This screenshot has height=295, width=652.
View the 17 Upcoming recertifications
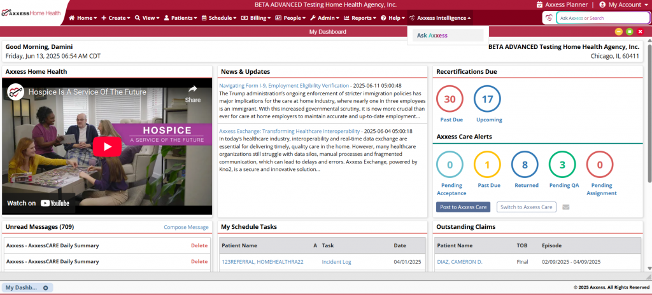click(487, 99)
